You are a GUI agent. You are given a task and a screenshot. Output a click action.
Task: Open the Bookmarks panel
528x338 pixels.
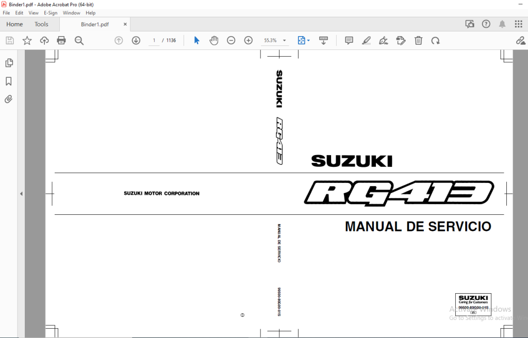coord(9,81)
